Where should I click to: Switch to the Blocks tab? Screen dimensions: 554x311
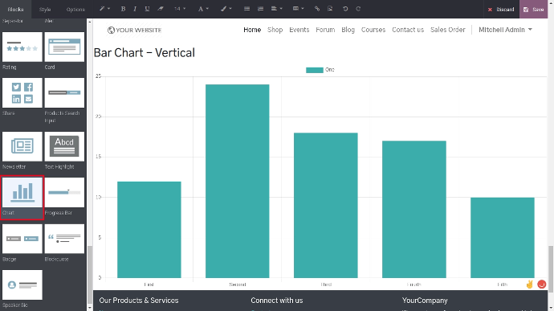click(x=15, y=9)
